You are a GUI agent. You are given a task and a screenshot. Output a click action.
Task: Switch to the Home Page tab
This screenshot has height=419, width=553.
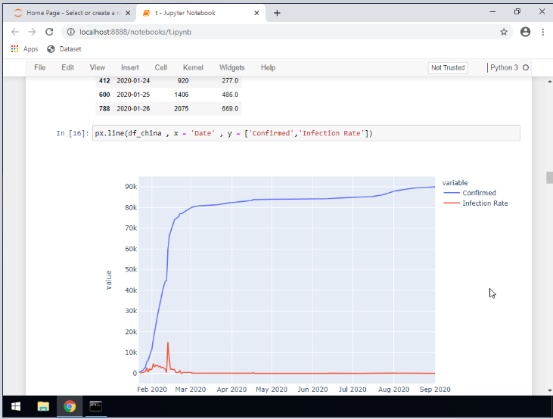coord(70,13)
